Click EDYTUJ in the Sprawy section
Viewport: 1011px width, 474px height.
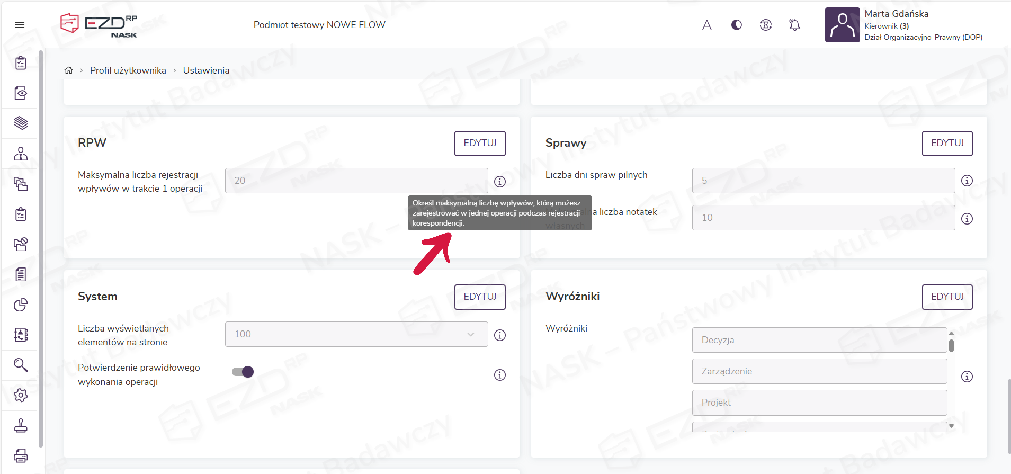947,143
